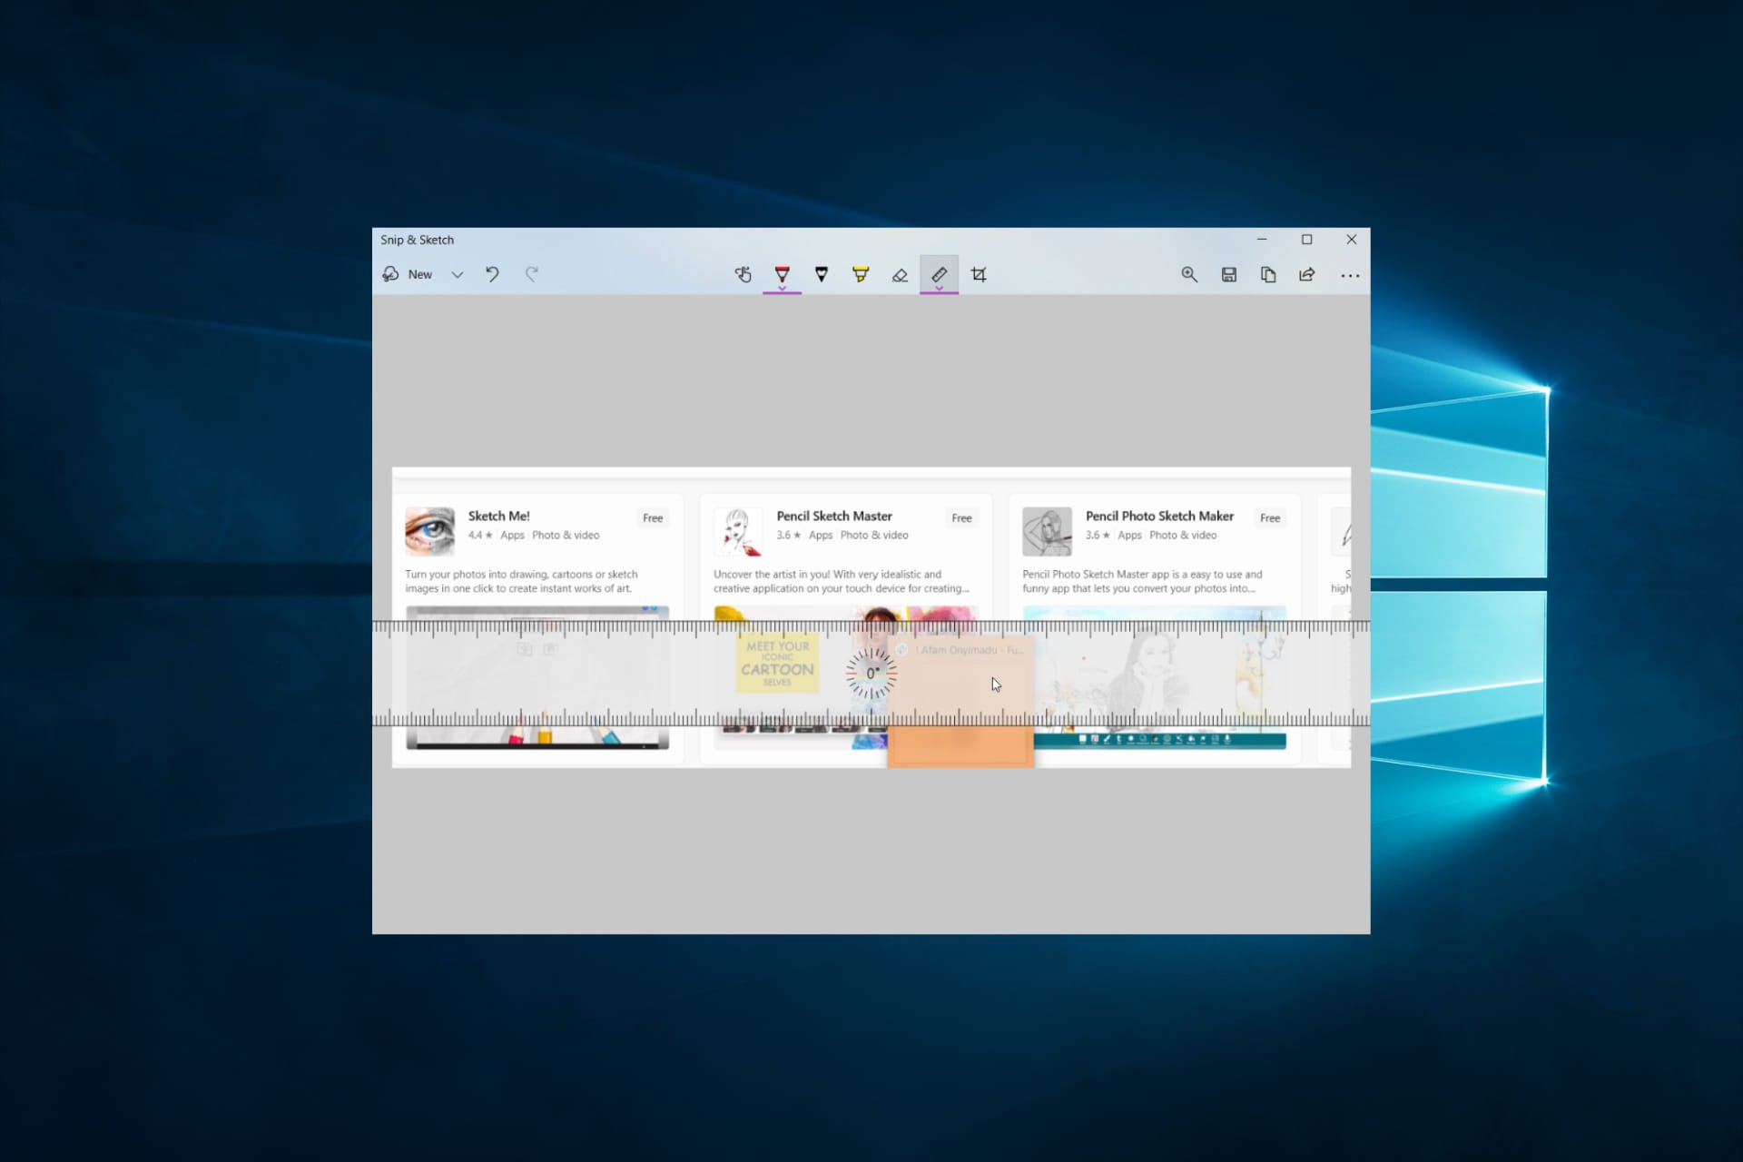Click the 'Meet Your Iconic Cartoon Selves' image
Viewport: 1743px width, 1162px height.
click(777, 664)
